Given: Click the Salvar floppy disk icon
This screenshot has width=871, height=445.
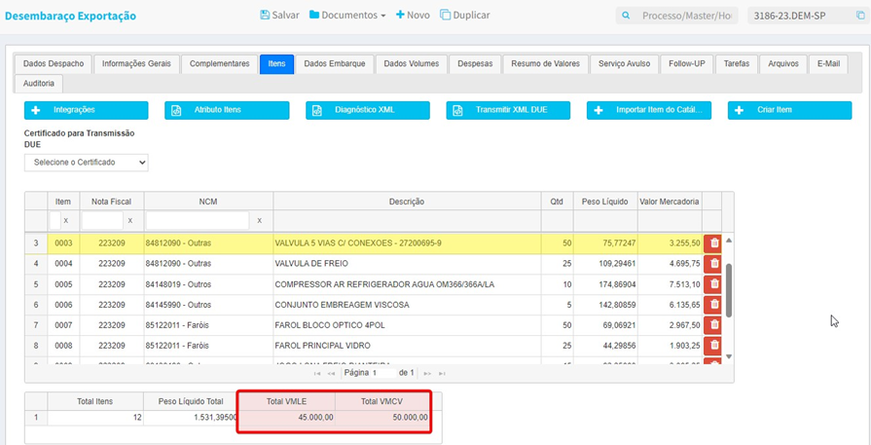Looking at the screenshot, I should click(x=265, y=15).
